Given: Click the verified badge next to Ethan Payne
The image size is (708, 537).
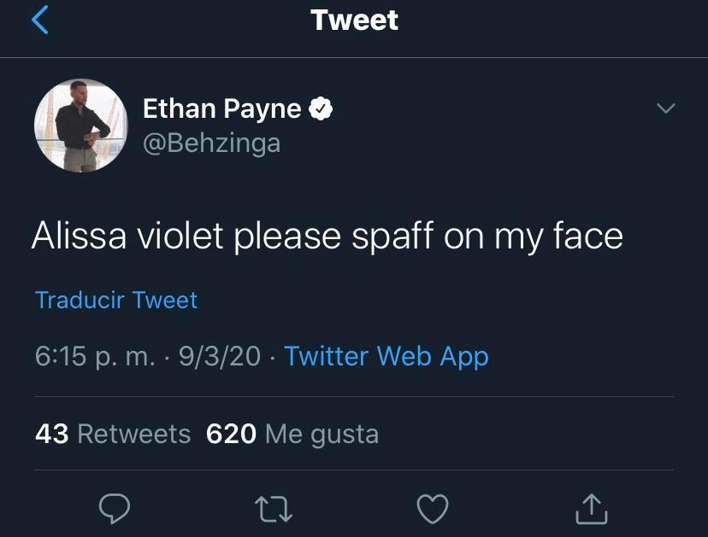Looking at the screenshot, I should (x=322, y=108).
